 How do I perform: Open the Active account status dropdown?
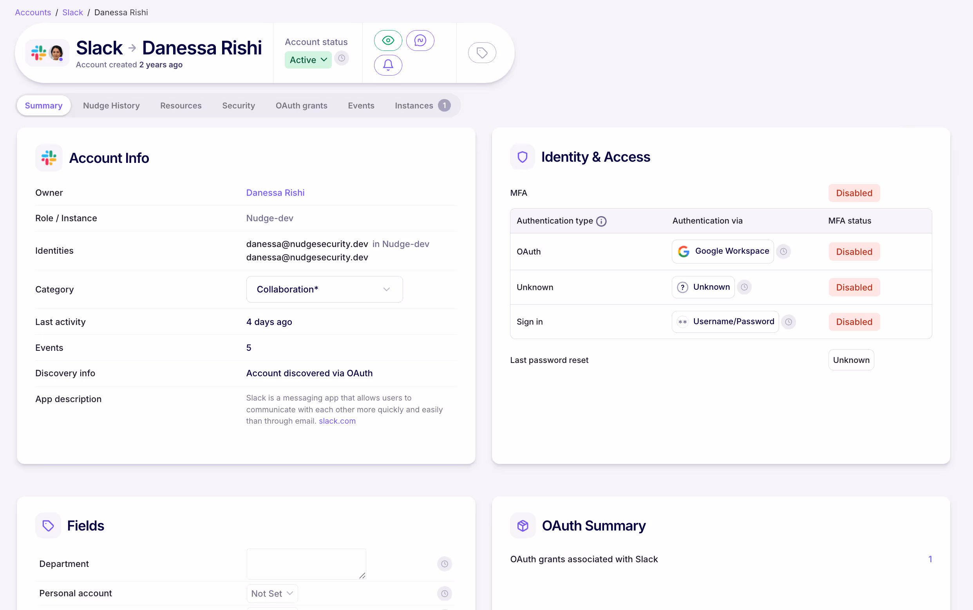click(x=308, y=60)
